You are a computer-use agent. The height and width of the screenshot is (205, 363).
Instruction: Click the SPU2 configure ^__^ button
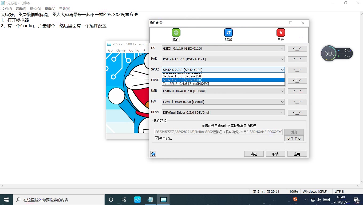pyautogui.click(x=297, y=70)
